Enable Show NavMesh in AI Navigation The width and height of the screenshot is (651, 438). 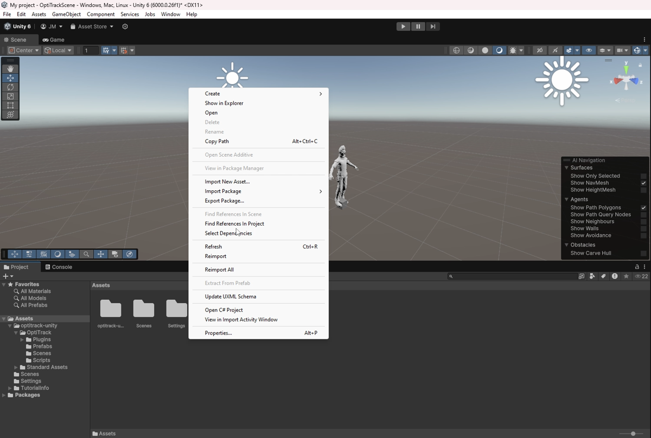(643, 183)
